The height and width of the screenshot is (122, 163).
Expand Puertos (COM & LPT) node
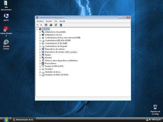40,66
